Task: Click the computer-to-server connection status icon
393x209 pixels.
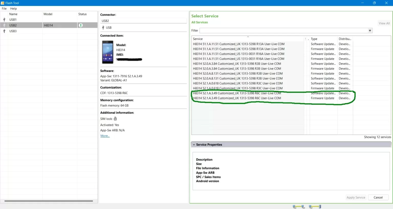Action: point(315,206)
